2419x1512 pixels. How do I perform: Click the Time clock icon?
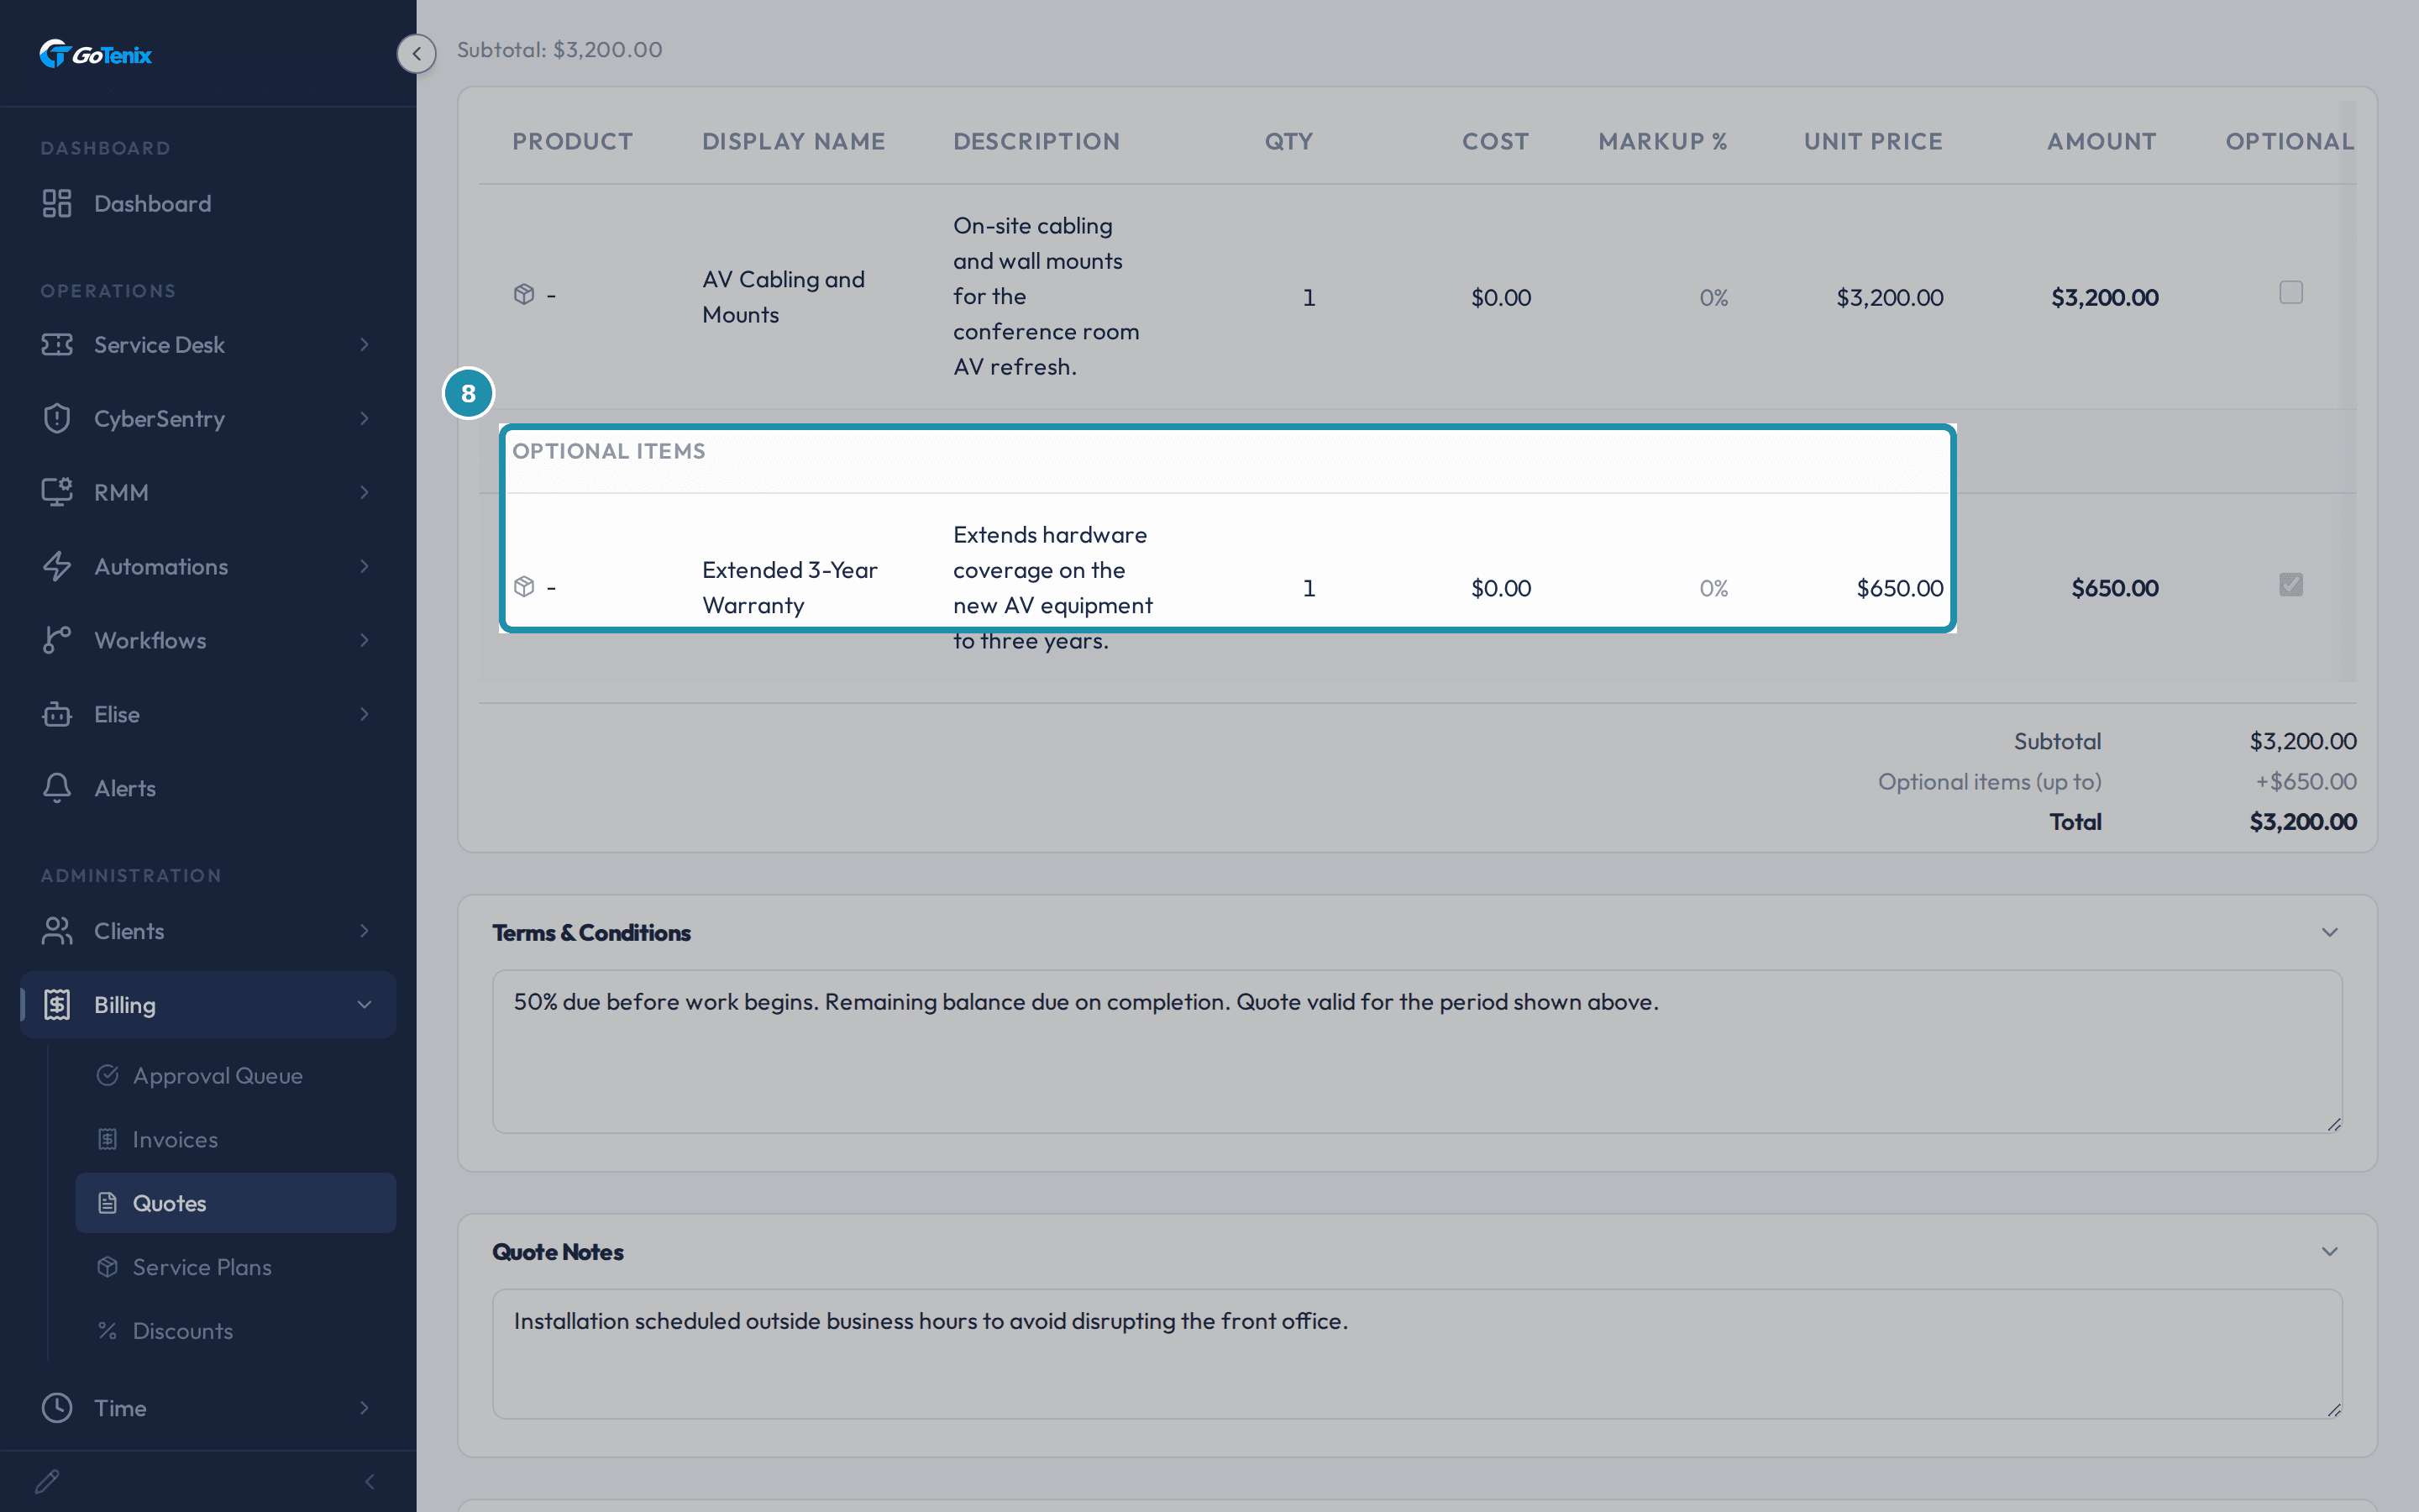point(57,1408)
